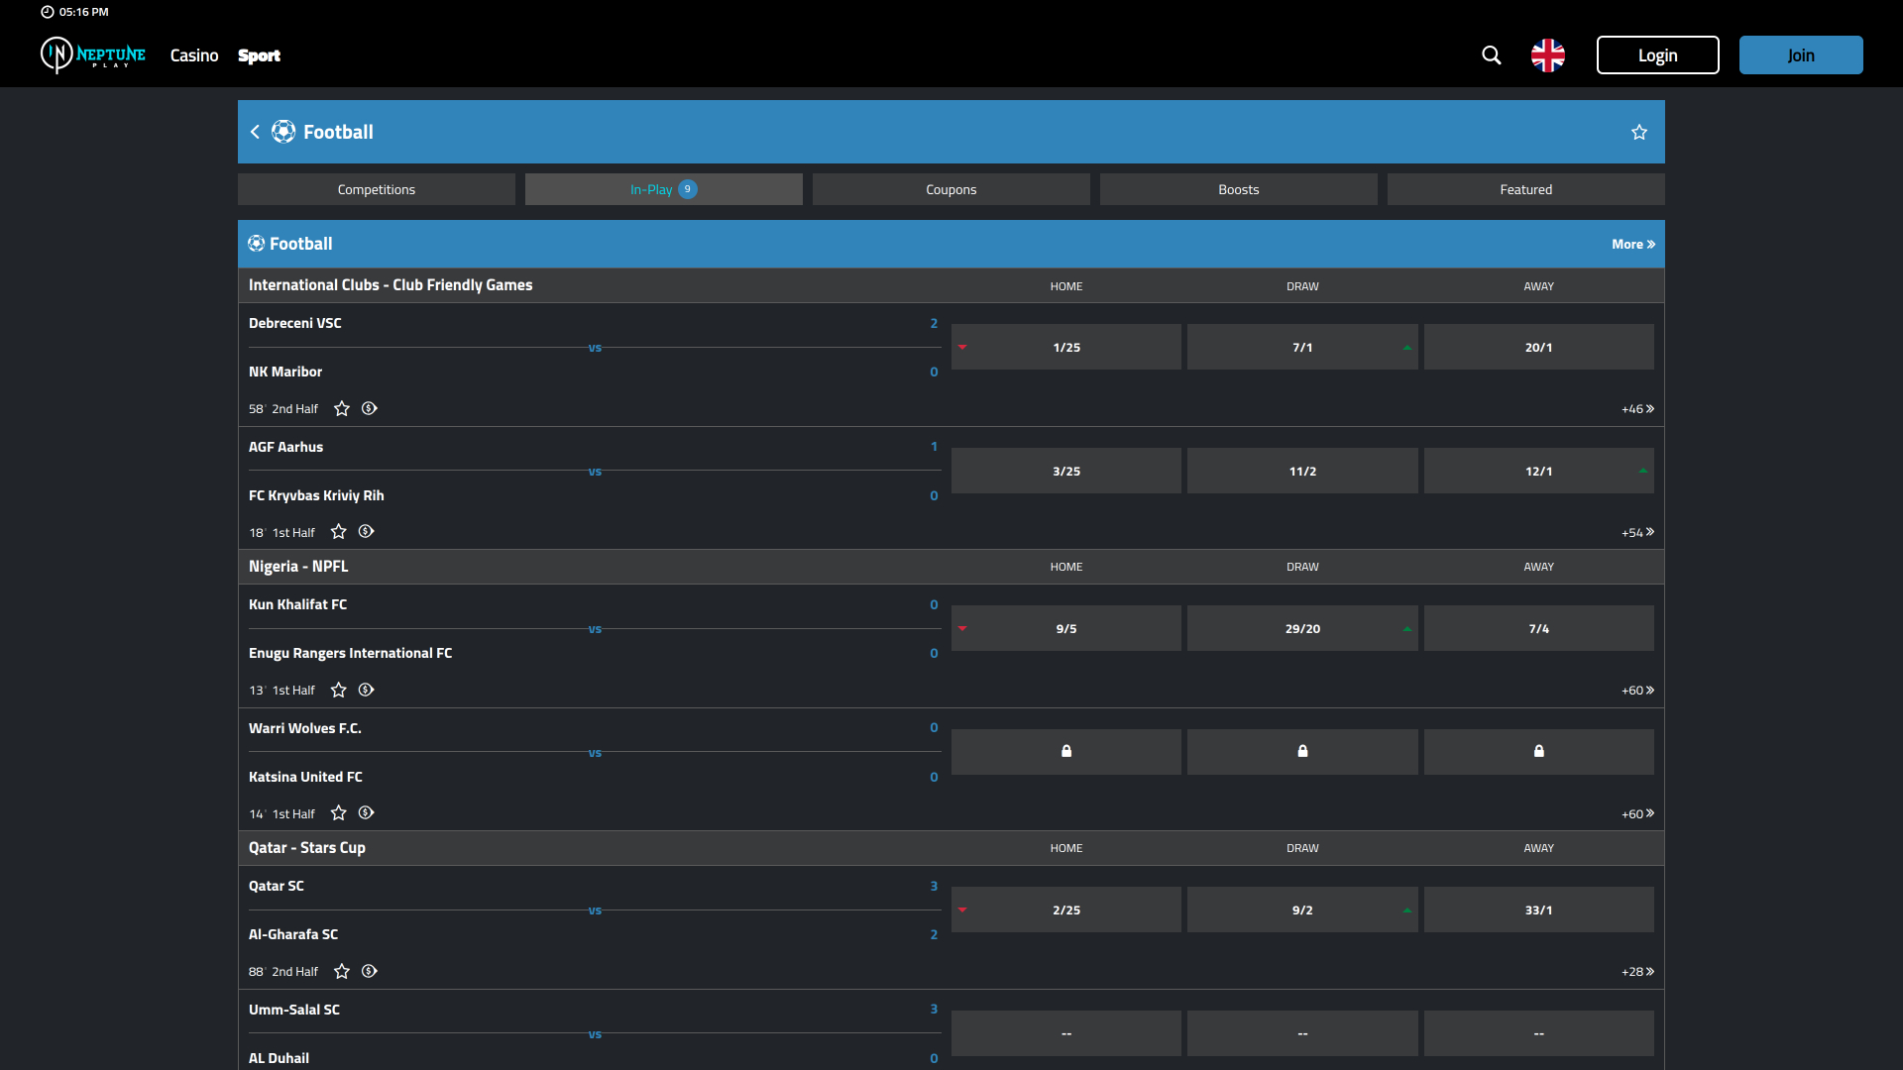Expand +60 markets for Kun Khalifat match
This screenshot has width=1903, height=1070.
[x=1636, y=691]
